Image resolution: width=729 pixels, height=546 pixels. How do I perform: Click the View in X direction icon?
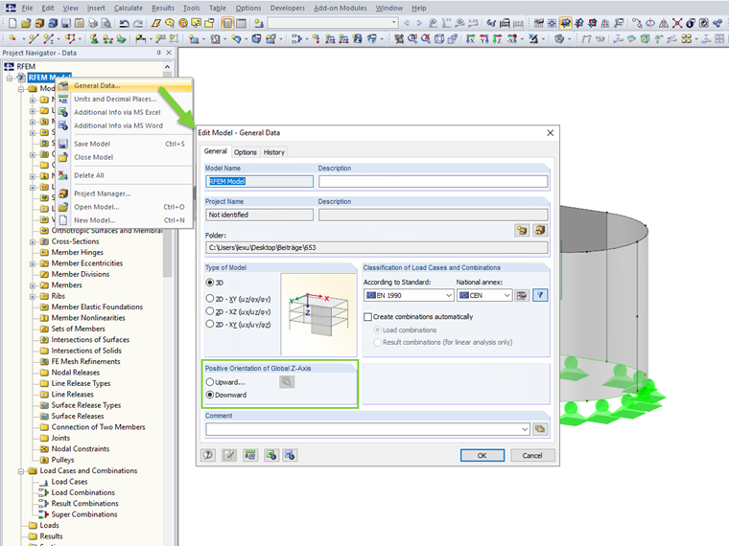471,39
